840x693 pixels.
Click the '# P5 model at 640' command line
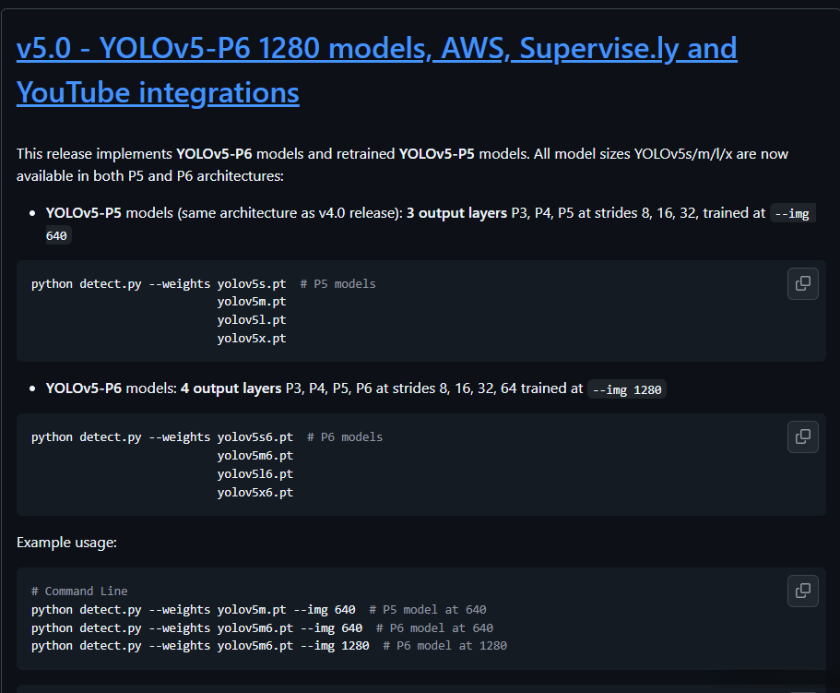258,610
